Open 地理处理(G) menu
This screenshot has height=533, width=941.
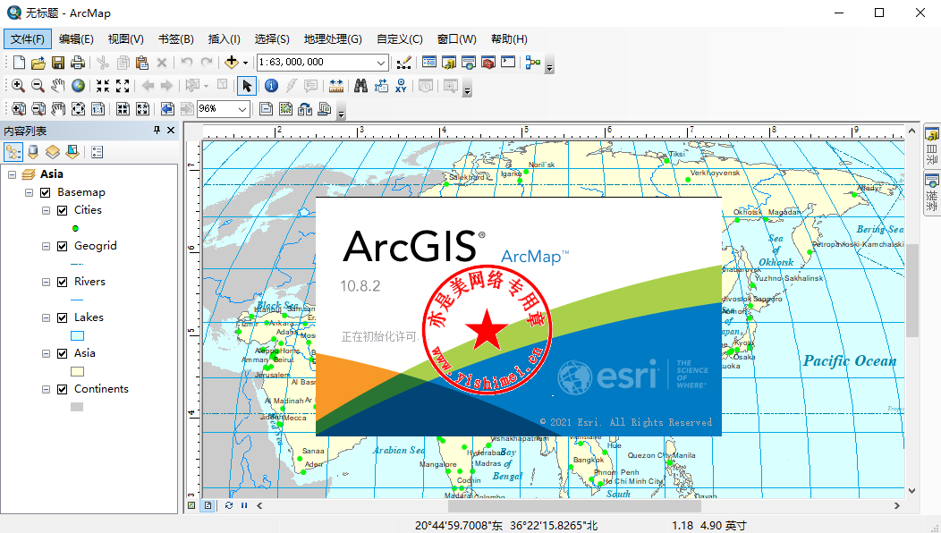tap(333, 39)
